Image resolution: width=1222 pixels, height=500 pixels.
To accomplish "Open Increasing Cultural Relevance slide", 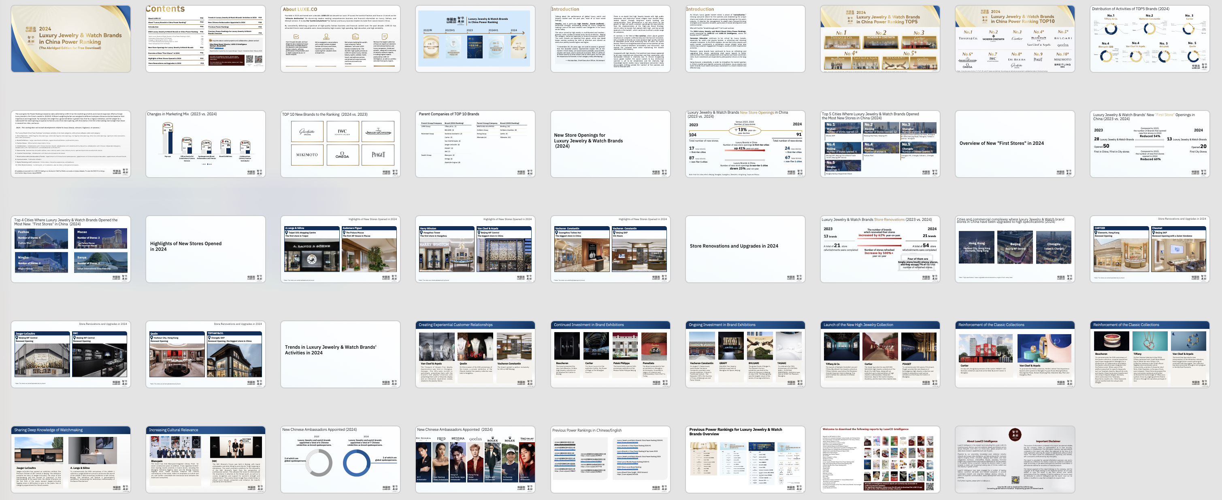I will 205,460.
